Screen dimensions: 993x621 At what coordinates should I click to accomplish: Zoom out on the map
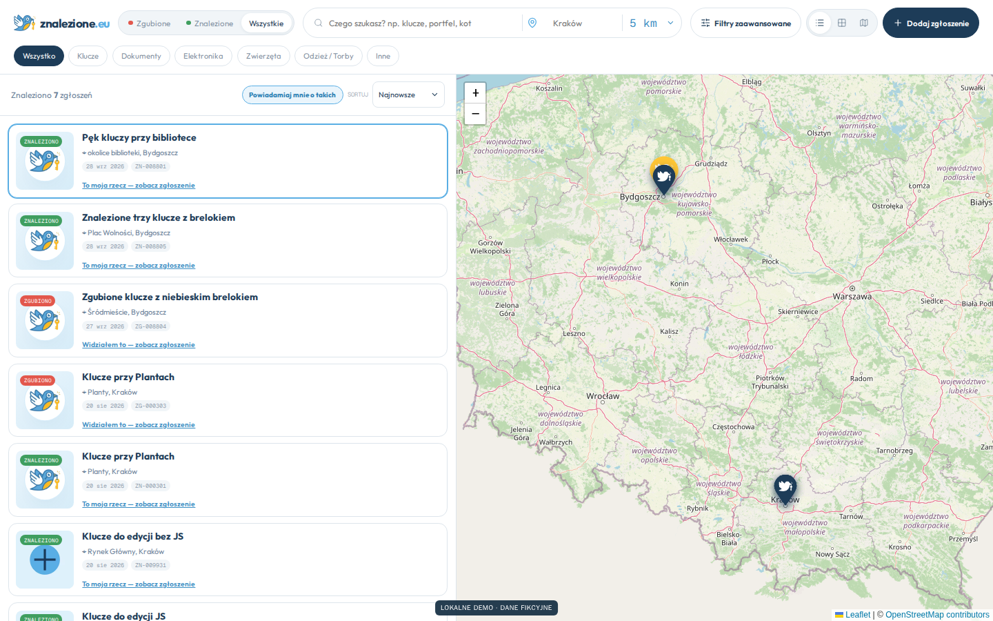click(x=475, y=114)
